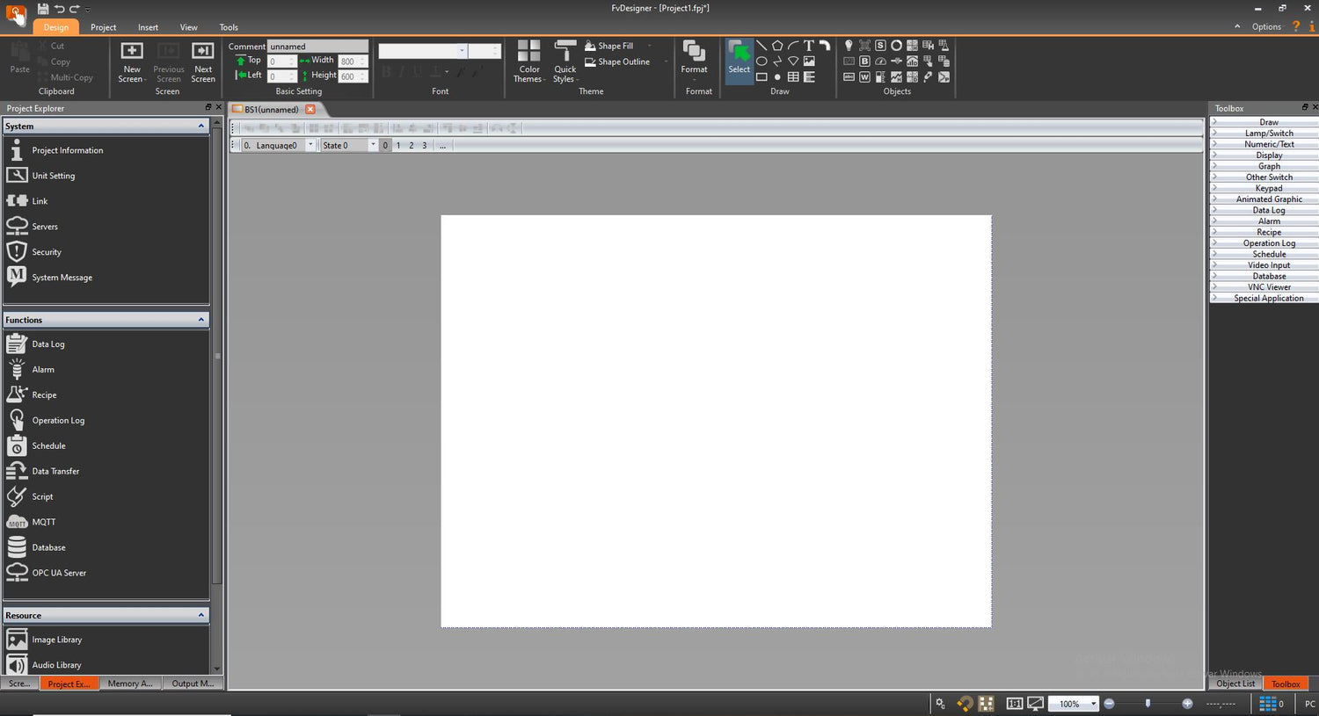The width and height of the screenshot is (1319, 716).
Task: Switch to the Output M... bottom tab
Action: pyautogui.click(x=193, y=683)
